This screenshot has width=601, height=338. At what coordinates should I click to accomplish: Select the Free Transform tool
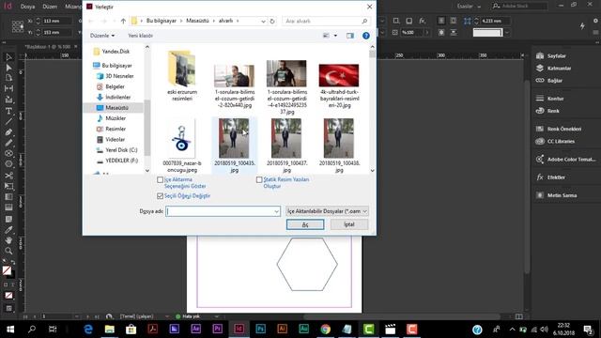8,186
